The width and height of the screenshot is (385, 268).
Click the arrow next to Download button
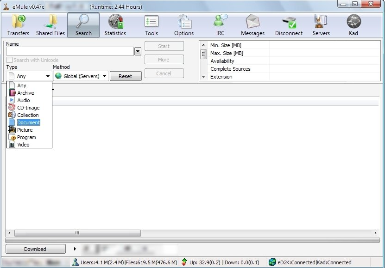pyautogui.click(x=75, y=249)
